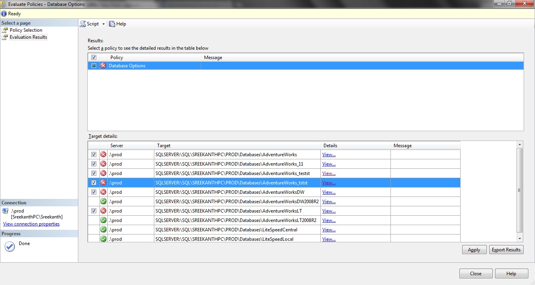Toggle the Database Options policy checkbox
535x285 pixels.
click(x=94, y=66)
